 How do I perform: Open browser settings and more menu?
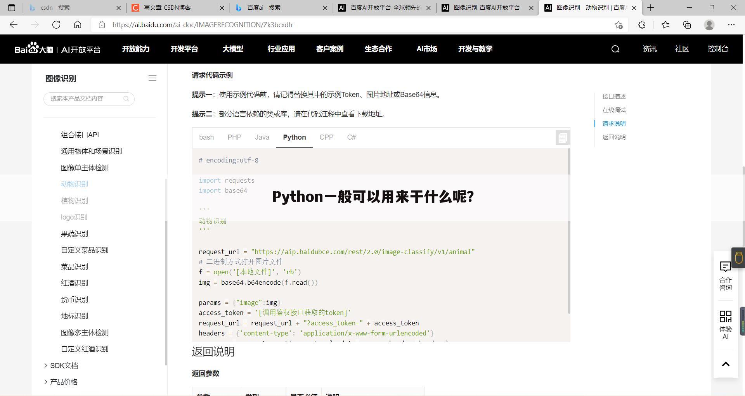(x=731, y=25)
